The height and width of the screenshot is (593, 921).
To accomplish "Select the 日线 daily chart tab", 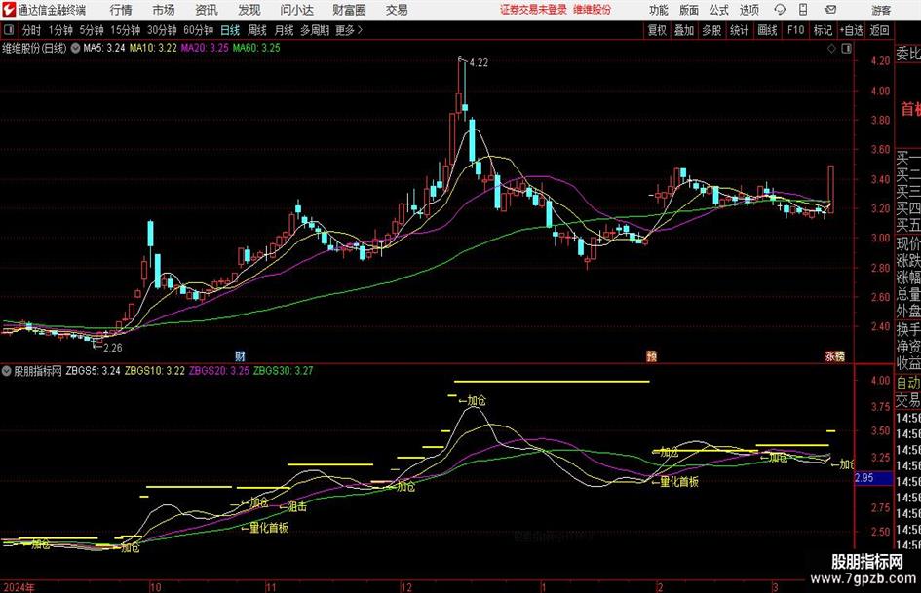I will coord(230,30).
